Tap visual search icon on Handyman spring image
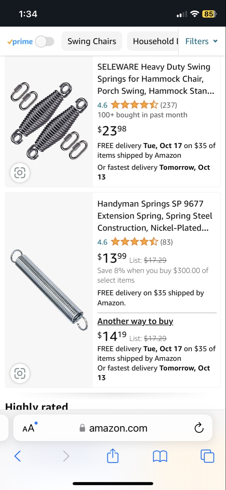This screenshot has width=226, height=490. point(20,374)
